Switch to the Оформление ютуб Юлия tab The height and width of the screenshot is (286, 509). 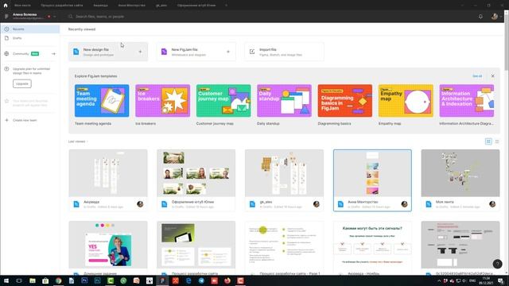[196, 6]
